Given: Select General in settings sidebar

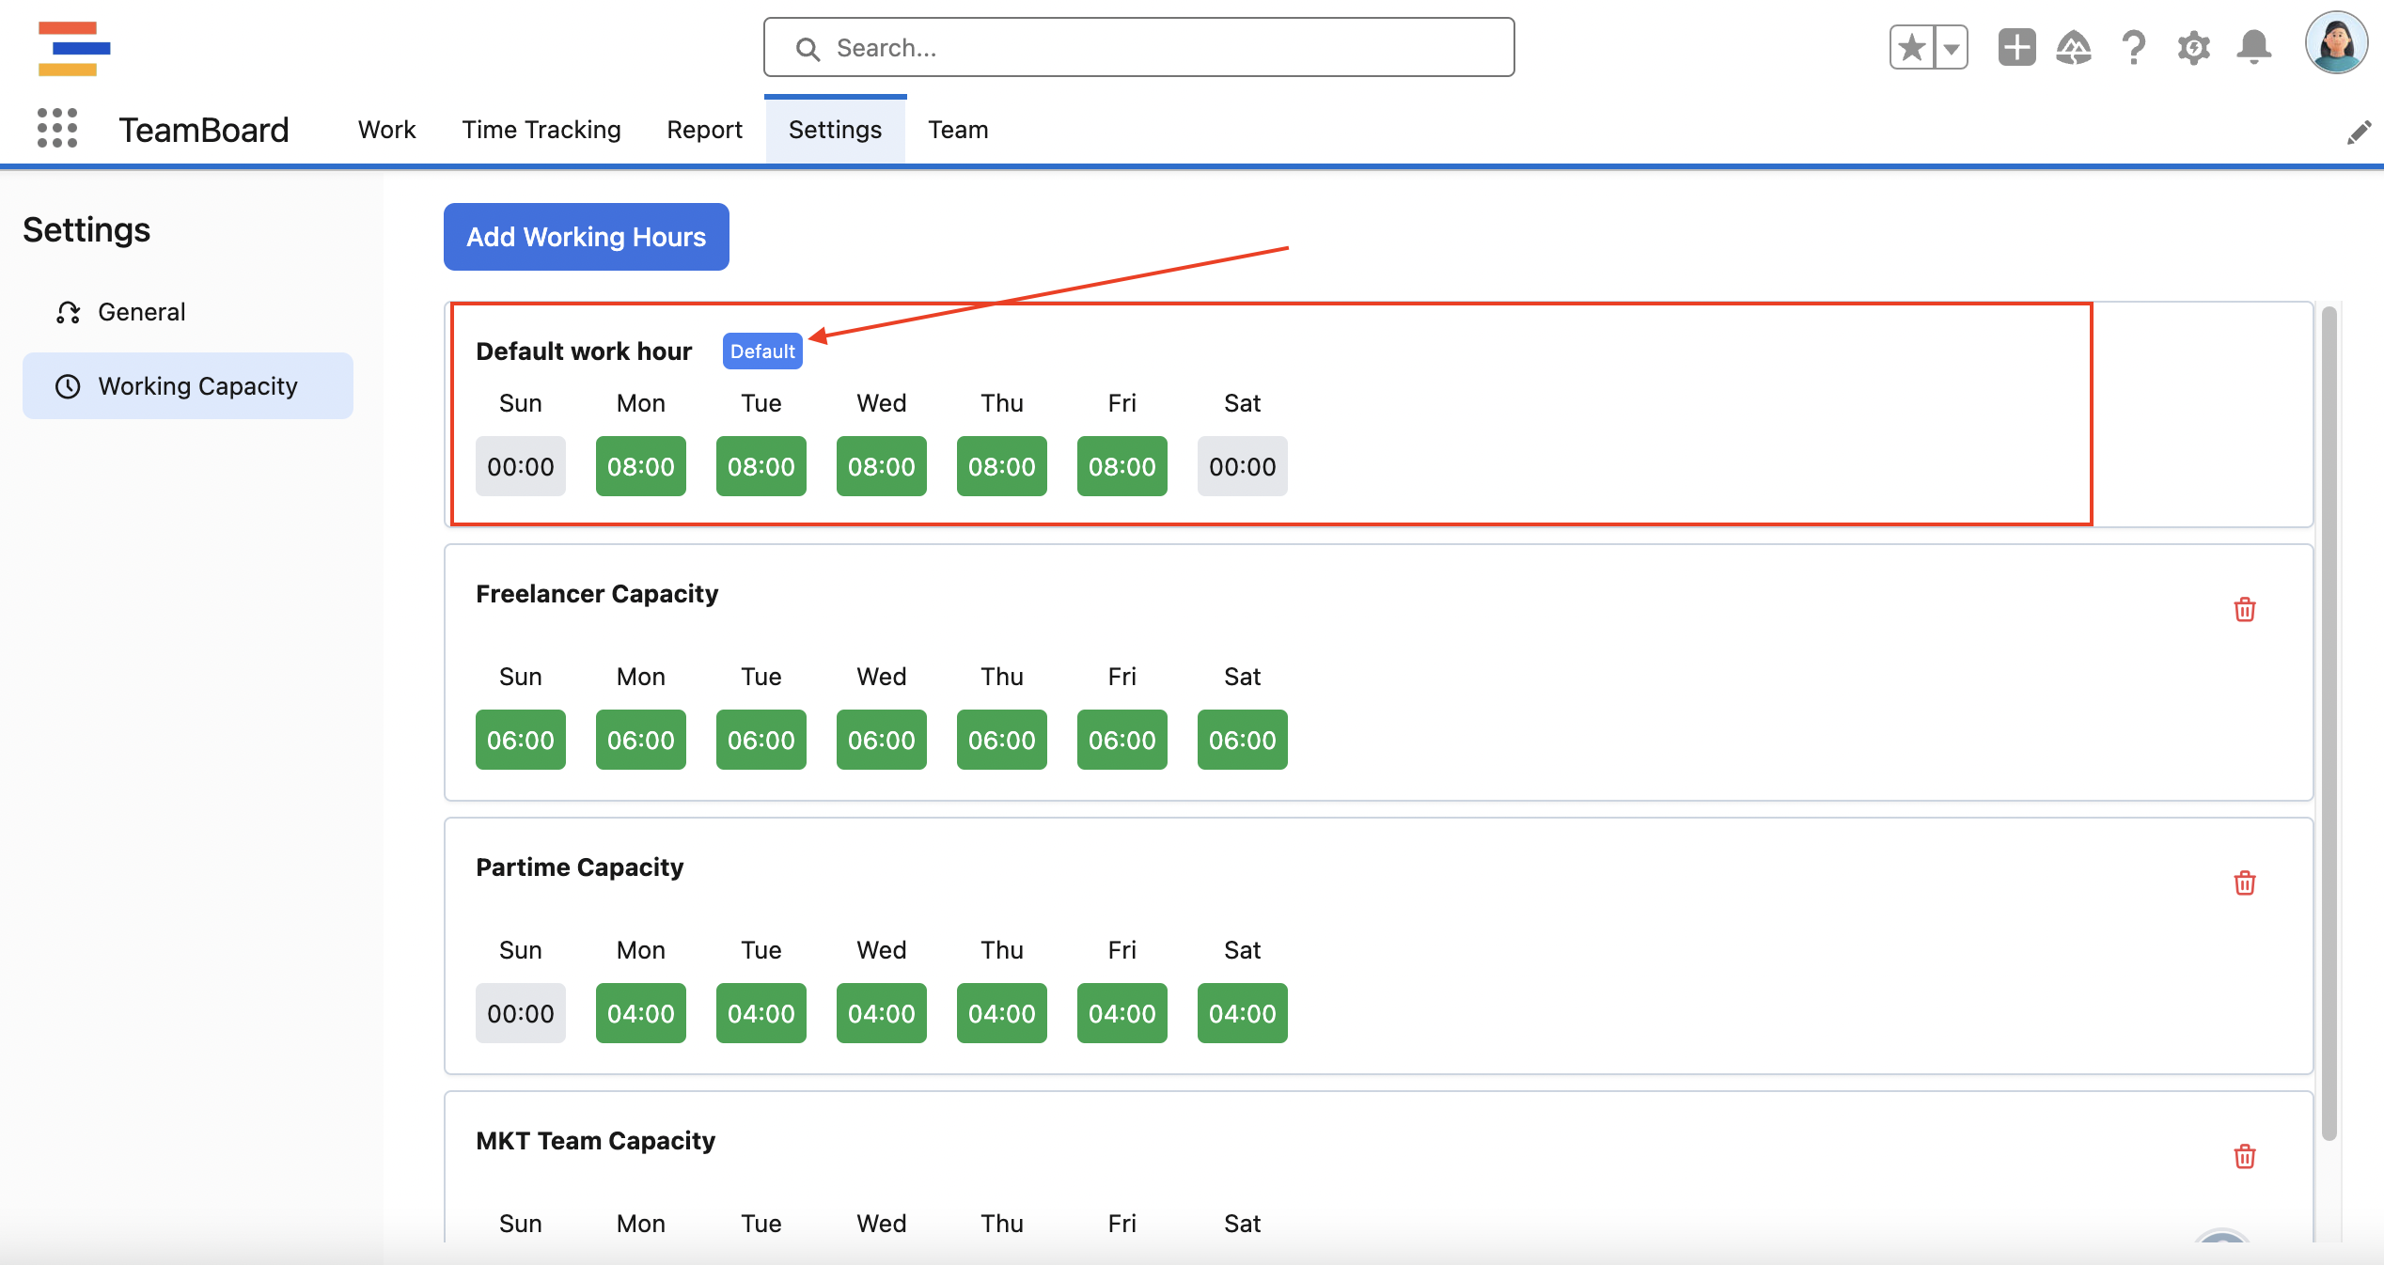Looking at the screenshot, I should (x=141, y=312).
